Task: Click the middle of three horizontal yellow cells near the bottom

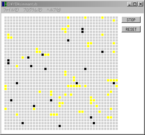Action: coord(54,114)
